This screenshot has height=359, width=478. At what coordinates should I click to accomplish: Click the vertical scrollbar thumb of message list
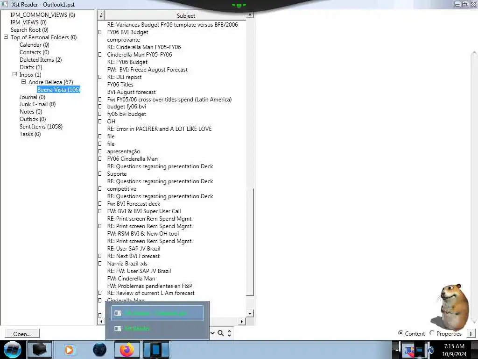point(250,242)
